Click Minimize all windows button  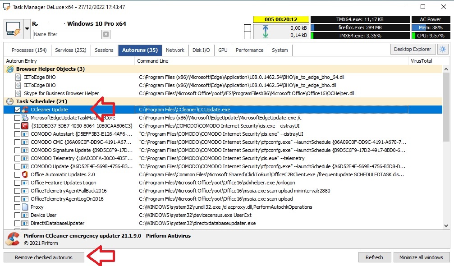[x=421, y=257]
